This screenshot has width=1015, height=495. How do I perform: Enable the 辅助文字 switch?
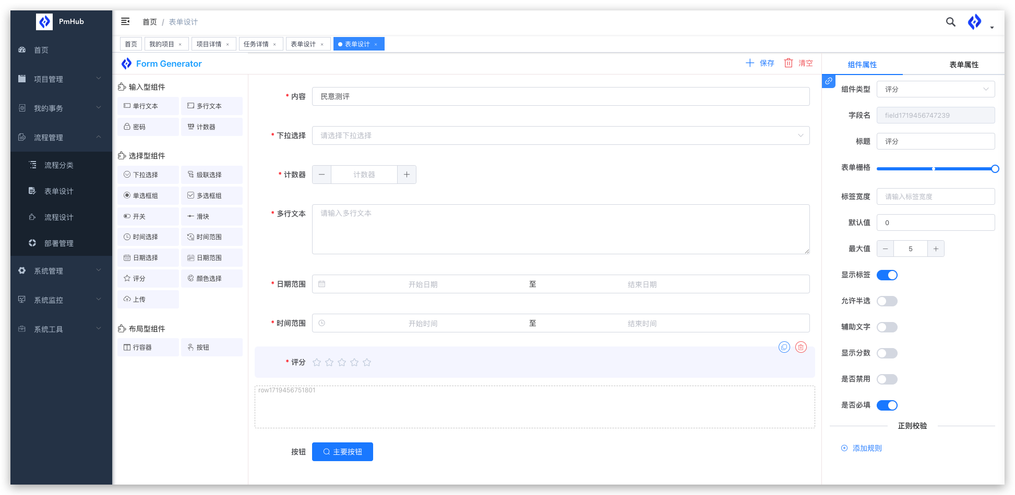[887, 327]
